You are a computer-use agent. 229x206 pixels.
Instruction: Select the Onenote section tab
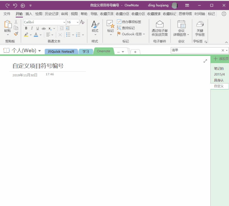click(104, 51)
